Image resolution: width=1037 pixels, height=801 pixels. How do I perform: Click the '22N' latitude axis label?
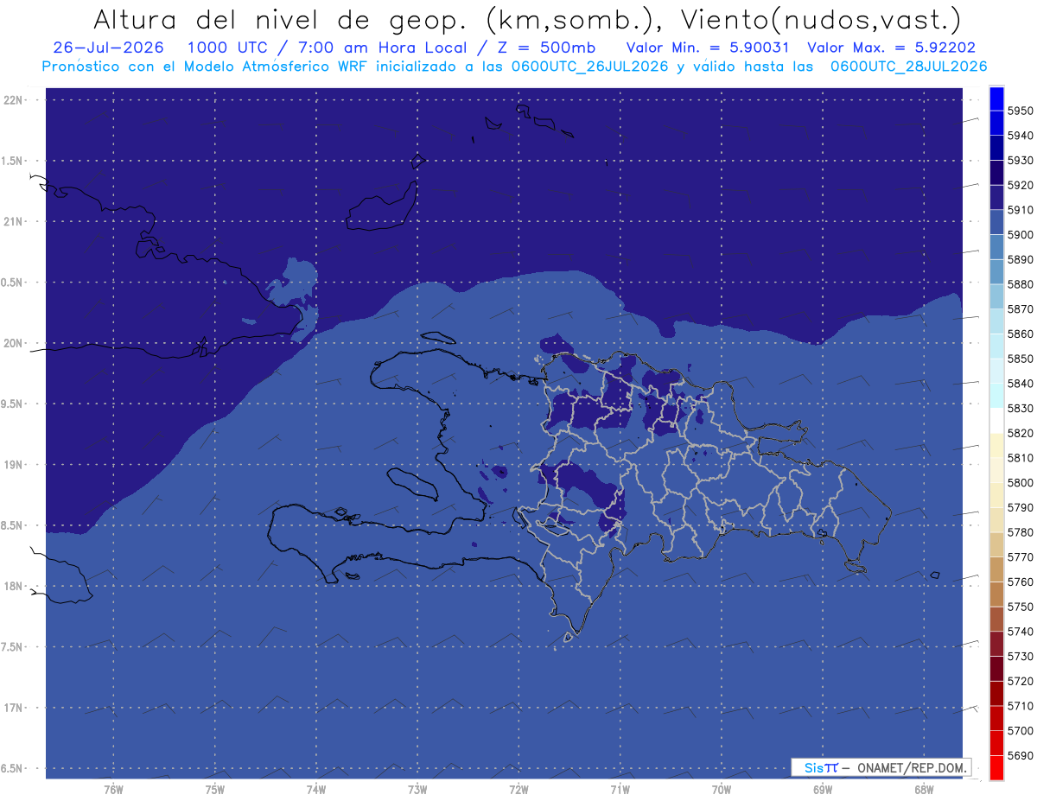tap(13, 100)
